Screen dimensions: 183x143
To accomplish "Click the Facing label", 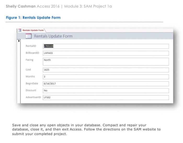I will point(29,60).
